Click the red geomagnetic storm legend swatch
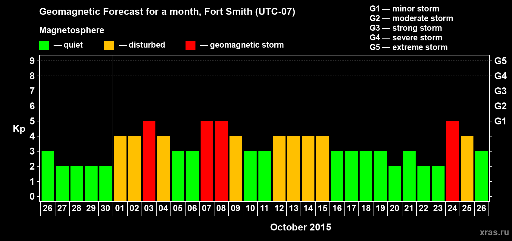This screenshot has width=512, height=241. coord(190,45)
